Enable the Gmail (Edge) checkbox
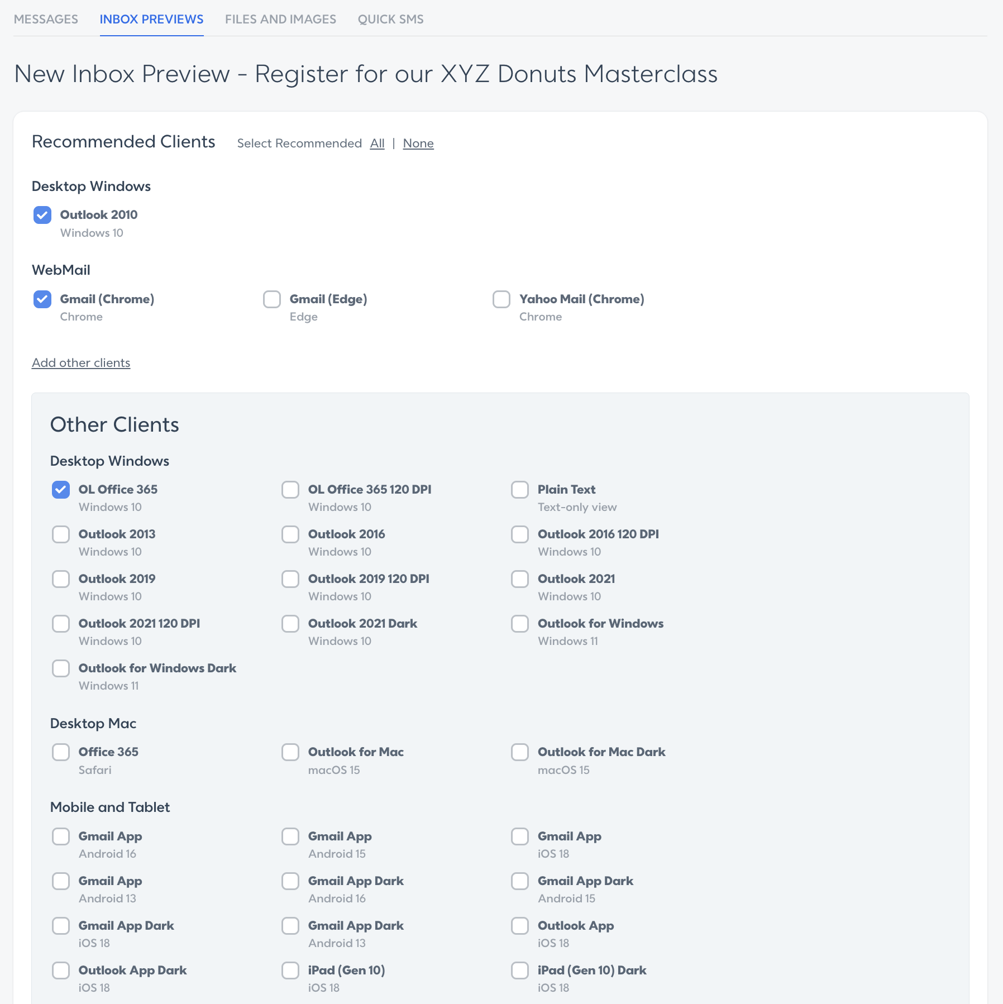1003x1004 pixels. [x=272, y=299]
